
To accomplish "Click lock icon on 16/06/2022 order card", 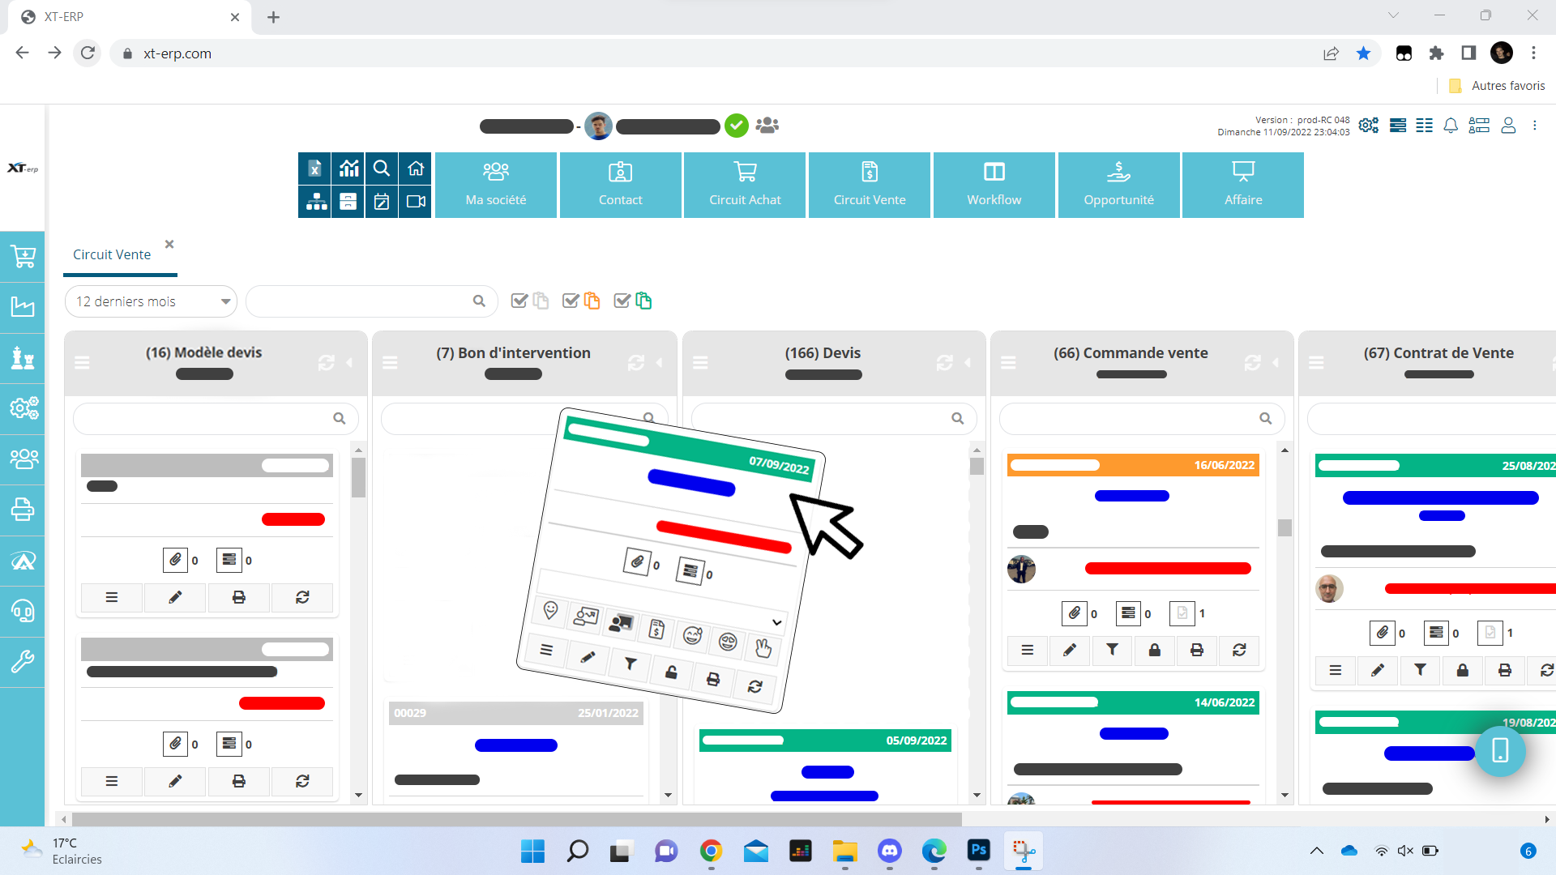I will [x=1154, y=650].
